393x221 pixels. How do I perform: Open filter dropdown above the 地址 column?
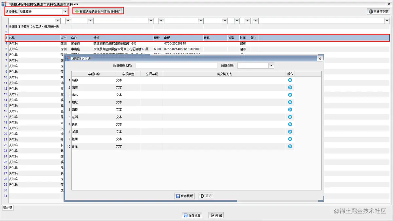click(151, 21)
